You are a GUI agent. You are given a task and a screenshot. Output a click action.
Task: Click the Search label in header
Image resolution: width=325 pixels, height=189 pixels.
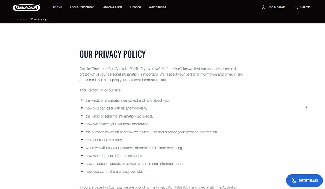[305, 7]
